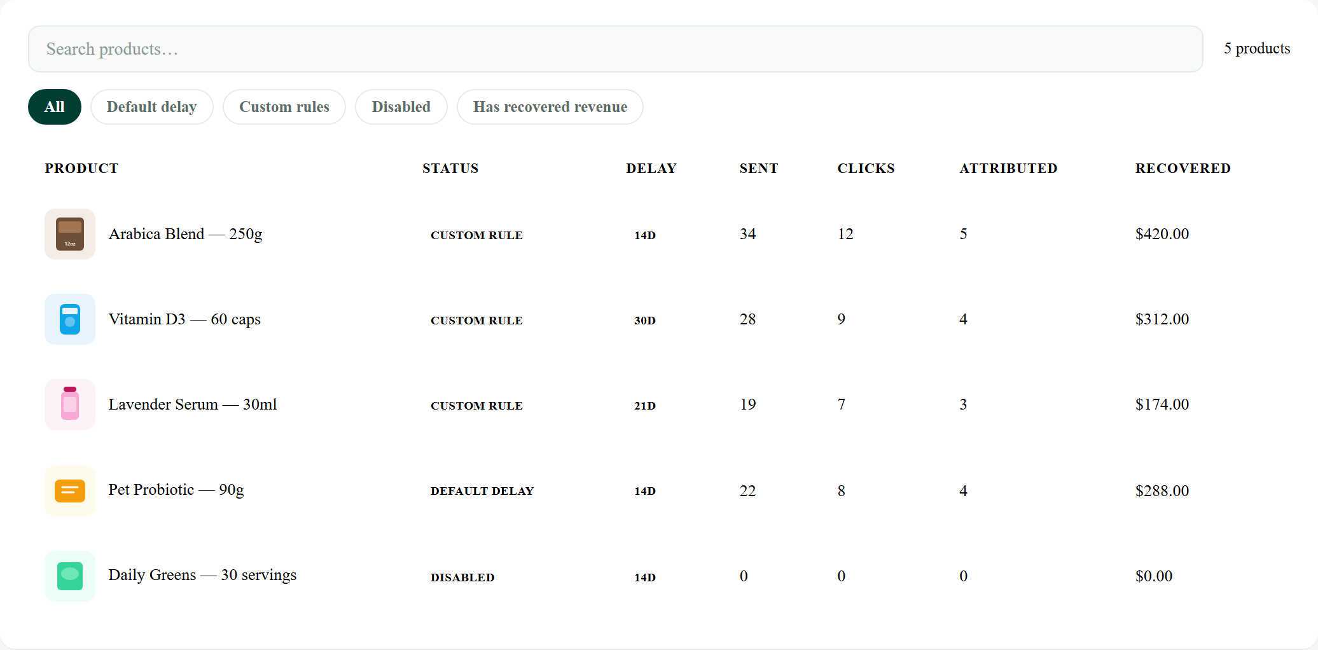Filter to Disabled products
This screenshot has width=1318, height=650.
[401, 107]
